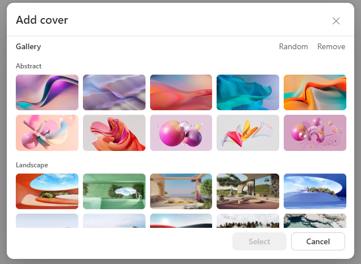This screenshot has width=361, height=264.
Task: Select the pink pinwheel flower cover
Action: tap(47, 133)
